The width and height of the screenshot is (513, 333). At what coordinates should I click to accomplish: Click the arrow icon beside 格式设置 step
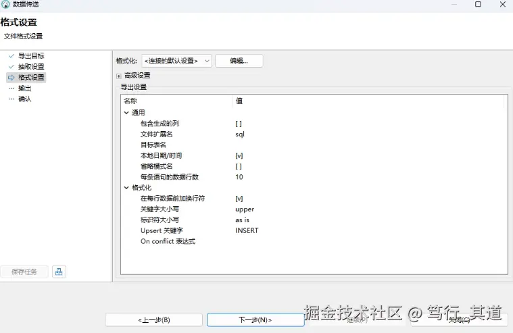coord(11,78)
